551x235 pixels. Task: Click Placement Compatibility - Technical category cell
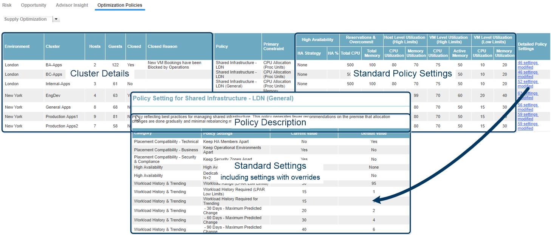click(166, 141)
